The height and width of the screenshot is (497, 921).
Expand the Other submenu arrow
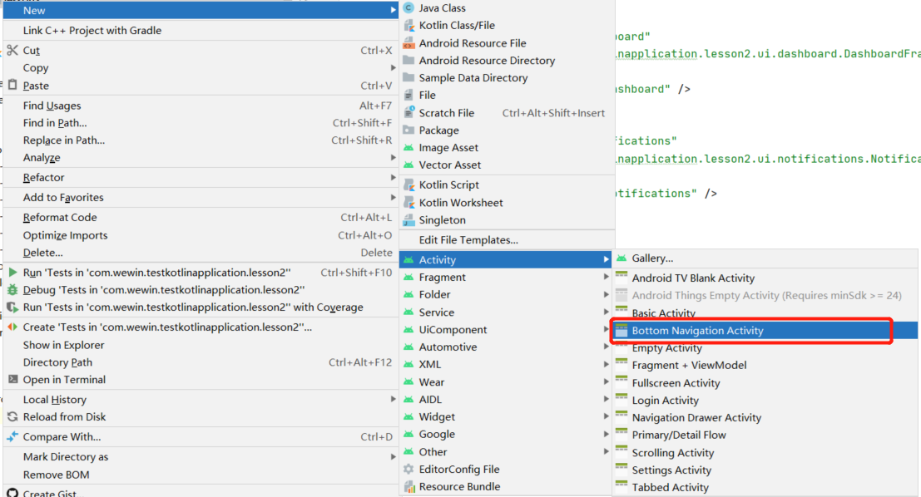(x=606, y=451)
